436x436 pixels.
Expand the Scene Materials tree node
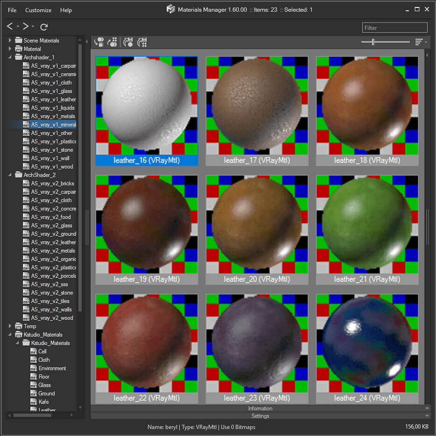[x=10, y=40]
